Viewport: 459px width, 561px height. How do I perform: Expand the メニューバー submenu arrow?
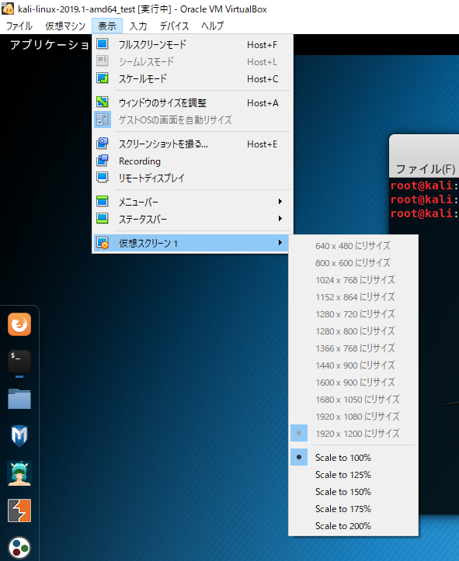point(280,202)
